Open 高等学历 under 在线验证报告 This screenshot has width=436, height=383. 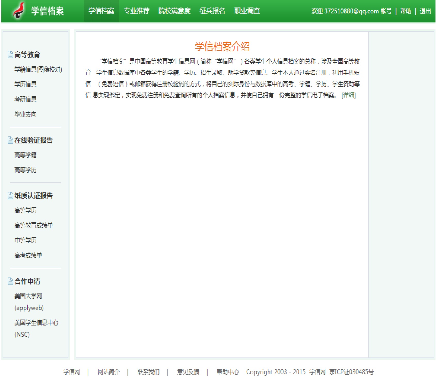click(x=26, y=170)
